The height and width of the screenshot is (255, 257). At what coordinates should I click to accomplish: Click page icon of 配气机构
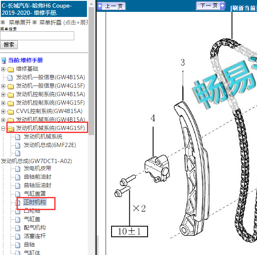tap(18, 228)
